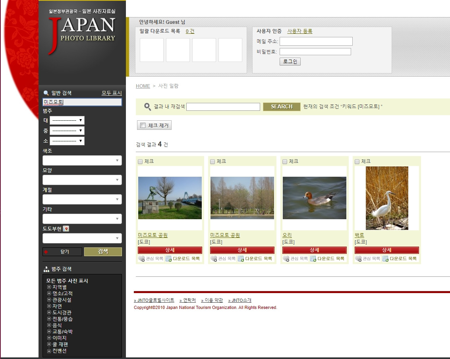Screen dimensions: 450x359
Task: Add first 미즈모토 공원 photo to 다운로드 목록
Action: pyautogui.click(x=183, y=259)
